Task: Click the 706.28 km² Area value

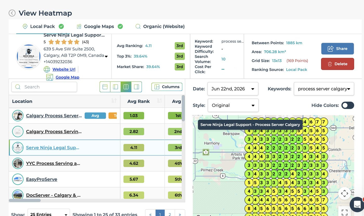Action: point(275,52)
